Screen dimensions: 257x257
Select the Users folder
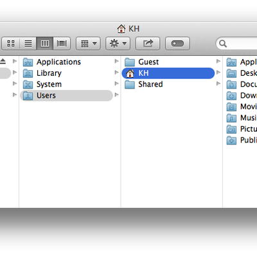[x=66, y=96]
